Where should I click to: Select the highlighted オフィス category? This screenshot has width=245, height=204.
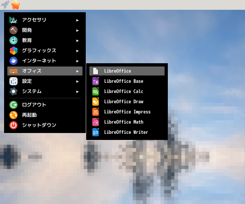(x=45, y=71)
